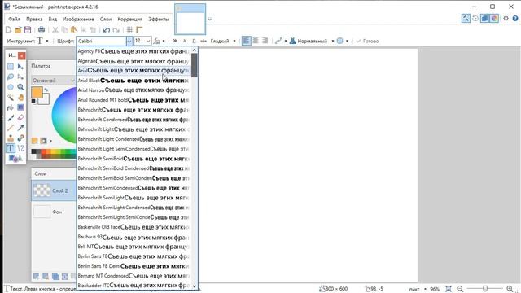Click the zoom slider handle
The width and height of the screenshot is (521, 293).
click(485, 289)
